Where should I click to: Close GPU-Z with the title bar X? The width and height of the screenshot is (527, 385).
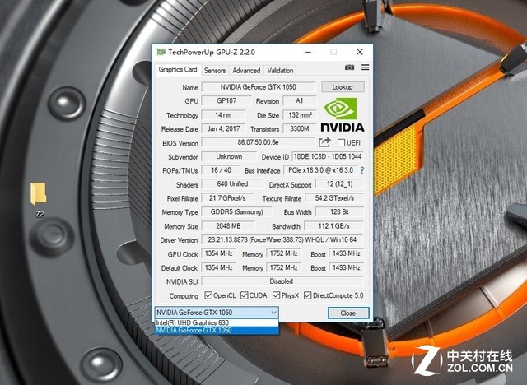[360, 52]
